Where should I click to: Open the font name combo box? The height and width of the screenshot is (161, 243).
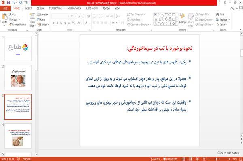(60, 16)
